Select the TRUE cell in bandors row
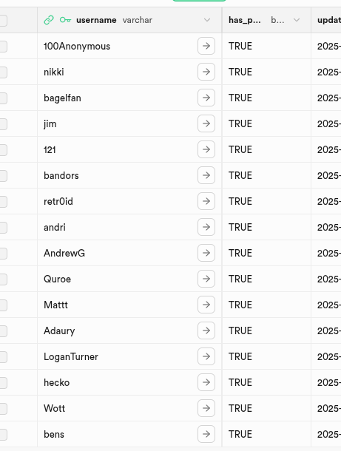341x451 pixels. [266, 175]
